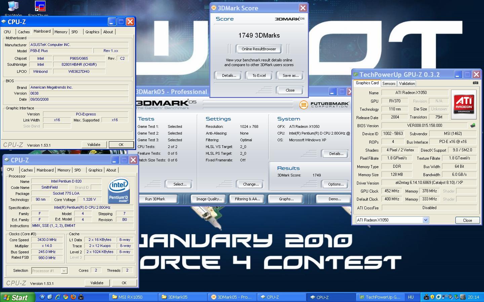Close the 3DMark Score dialog with Close button

[290, 90]
